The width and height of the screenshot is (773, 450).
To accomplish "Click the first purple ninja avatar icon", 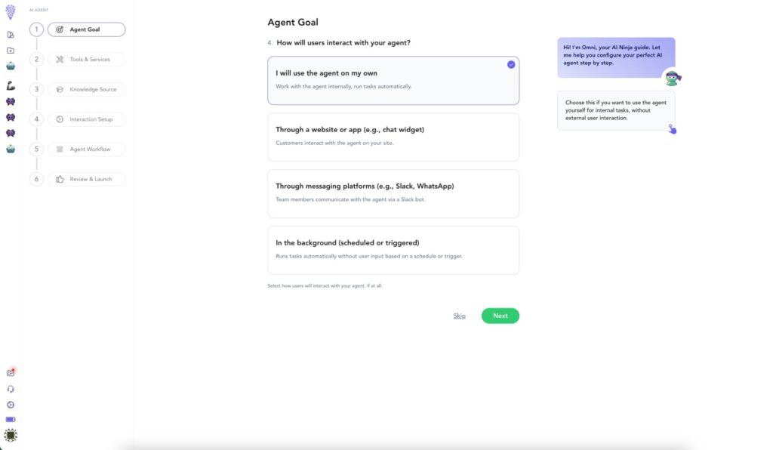I will point(10,103).
